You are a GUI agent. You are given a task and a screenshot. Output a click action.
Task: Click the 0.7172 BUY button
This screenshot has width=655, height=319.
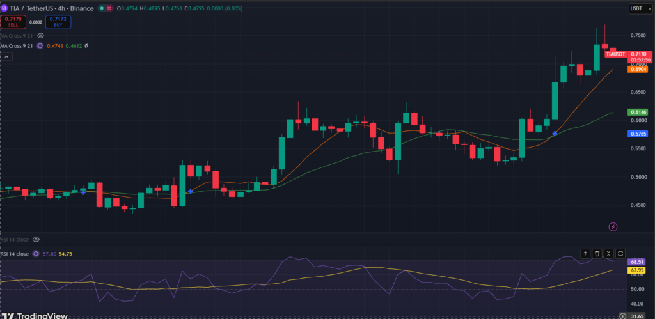[58, 22]
